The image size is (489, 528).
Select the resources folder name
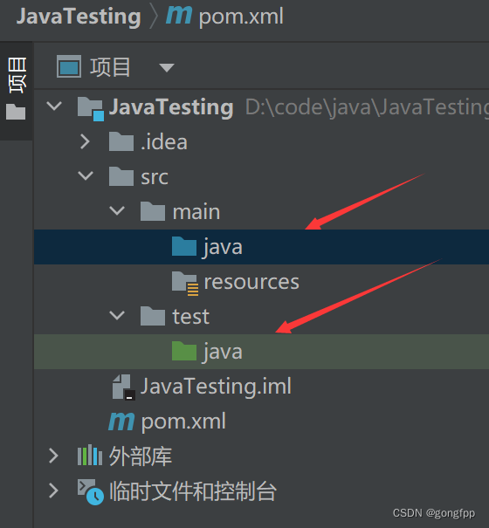[x=251, y=282]
